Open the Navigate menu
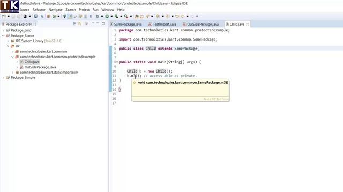This screenshot has width=343, height=192. coord(55,10)
